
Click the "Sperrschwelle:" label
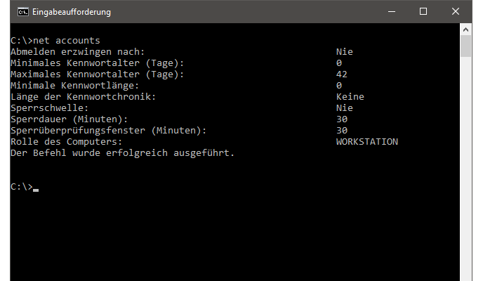49,107
